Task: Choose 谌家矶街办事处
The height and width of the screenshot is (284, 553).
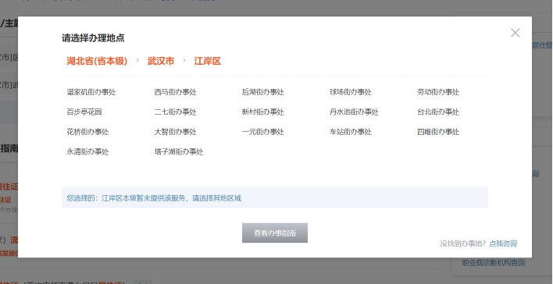Action: pyautogui.click(x=91, y=92)
